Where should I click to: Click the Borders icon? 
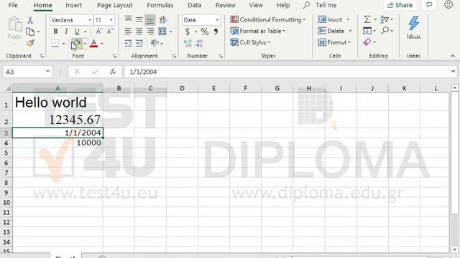pyautogui.click(x=55, y=44)
